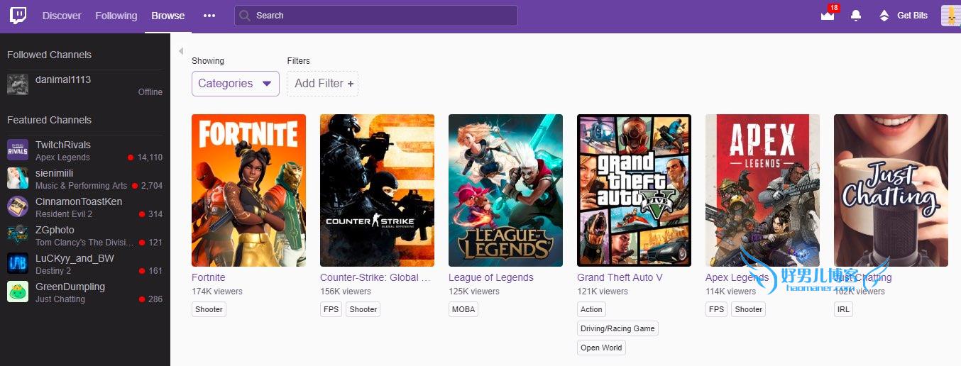Click 'Resident Evil 2' game text
Screen dimensions: 961x366
[64, 214]
